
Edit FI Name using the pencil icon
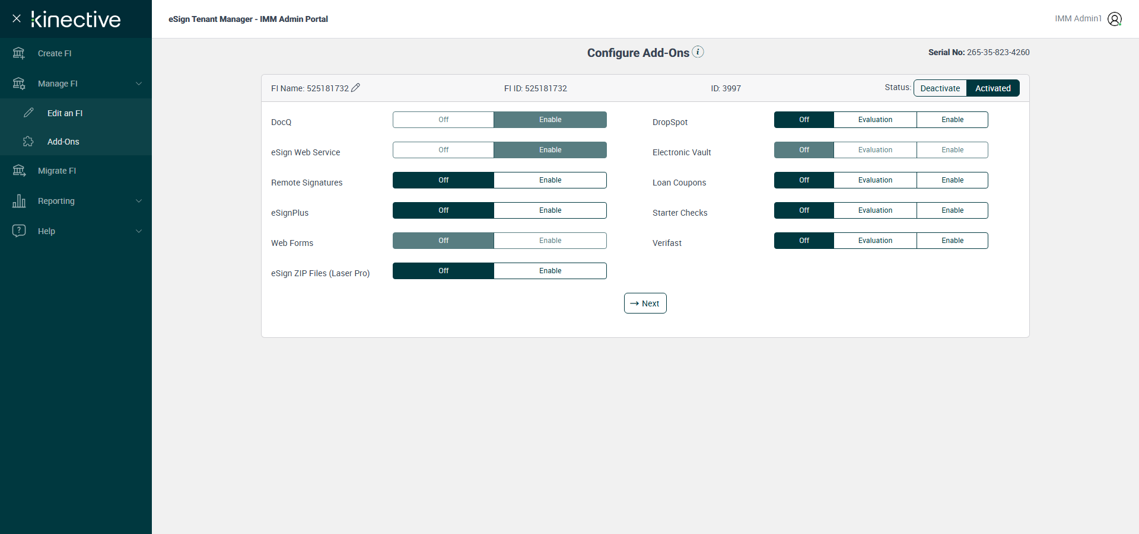pyautogui.click(x=356, y=88)
